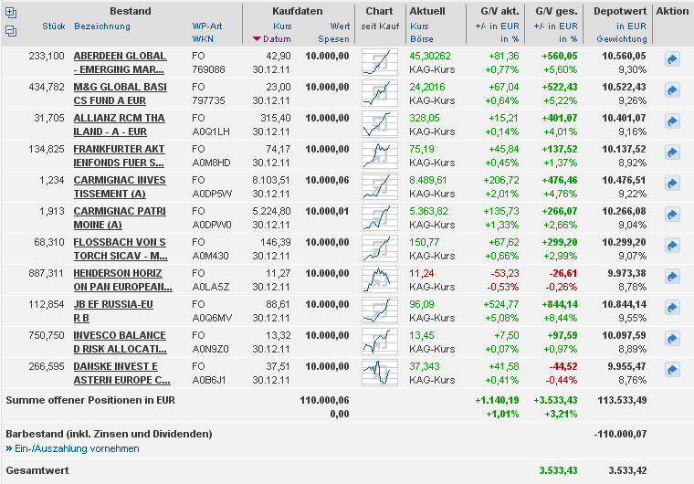Open action arrow for Aberdeen Global

[672, 59]
